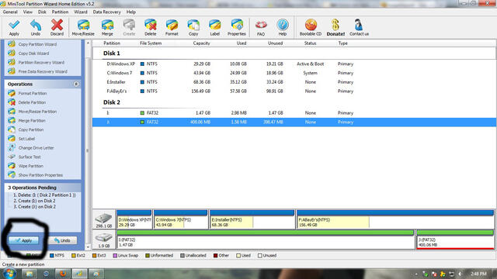Select the E:Installer partition row
This screenshot has width=497, height=279.
click(294, 82)
